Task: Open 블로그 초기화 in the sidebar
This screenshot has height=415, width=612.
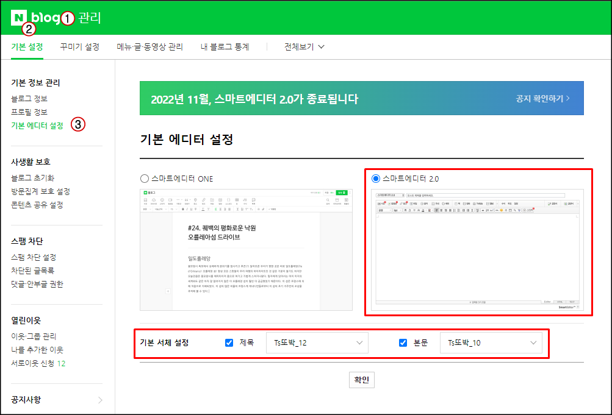Action: (33, 178)
